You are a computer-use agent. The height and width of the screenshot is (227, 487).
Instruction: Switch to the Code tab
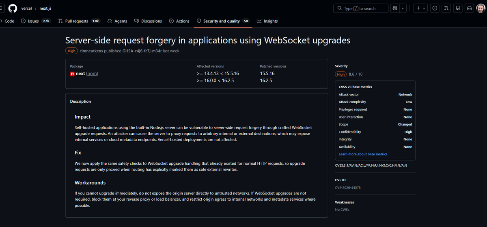(x=7, y=21)
